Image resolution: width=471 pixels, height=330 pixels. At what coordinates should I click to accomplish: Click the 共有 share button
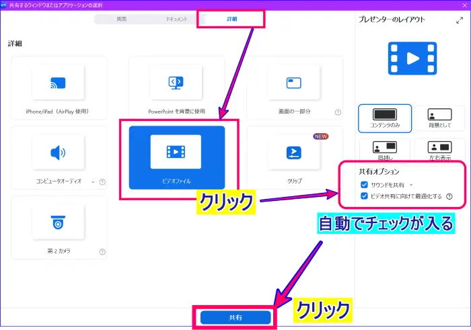click(x=235, y=317)
